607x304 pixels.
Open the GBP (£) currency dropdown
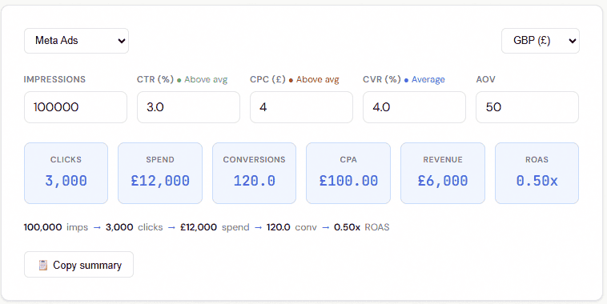(x=541, y=41)
